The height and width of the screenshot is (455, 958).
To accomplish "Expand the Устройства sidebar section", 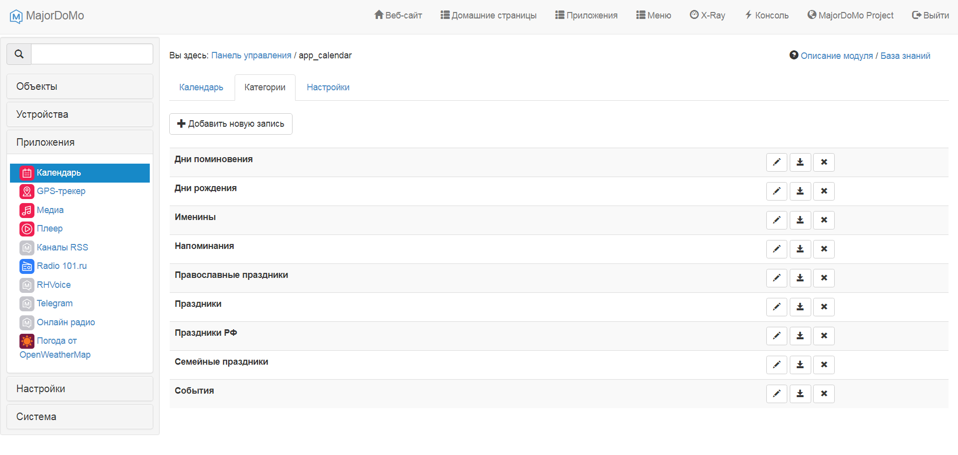I will 80,114.
